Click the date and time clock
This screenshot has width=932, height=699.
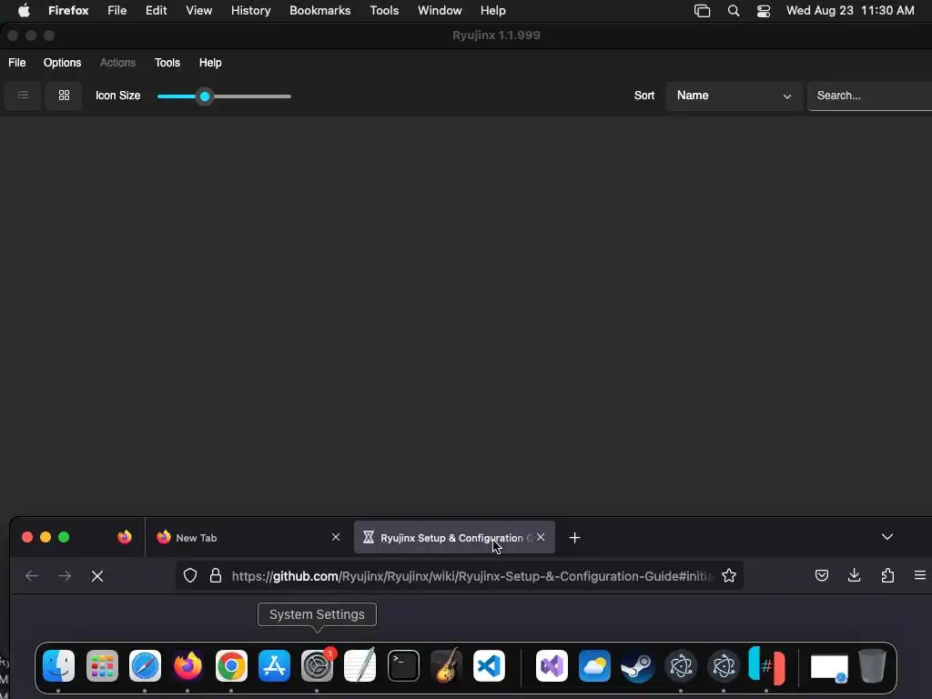tap(850, 11)
